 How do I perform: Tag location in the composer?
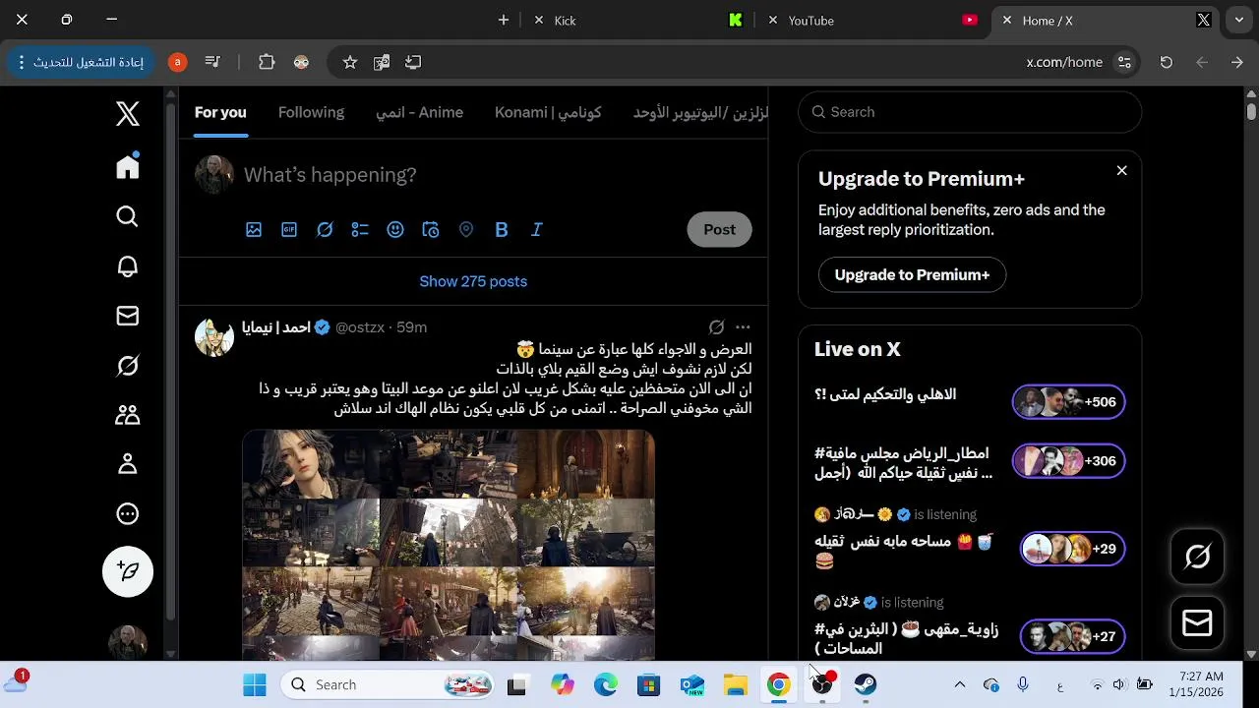click(466, 229)
